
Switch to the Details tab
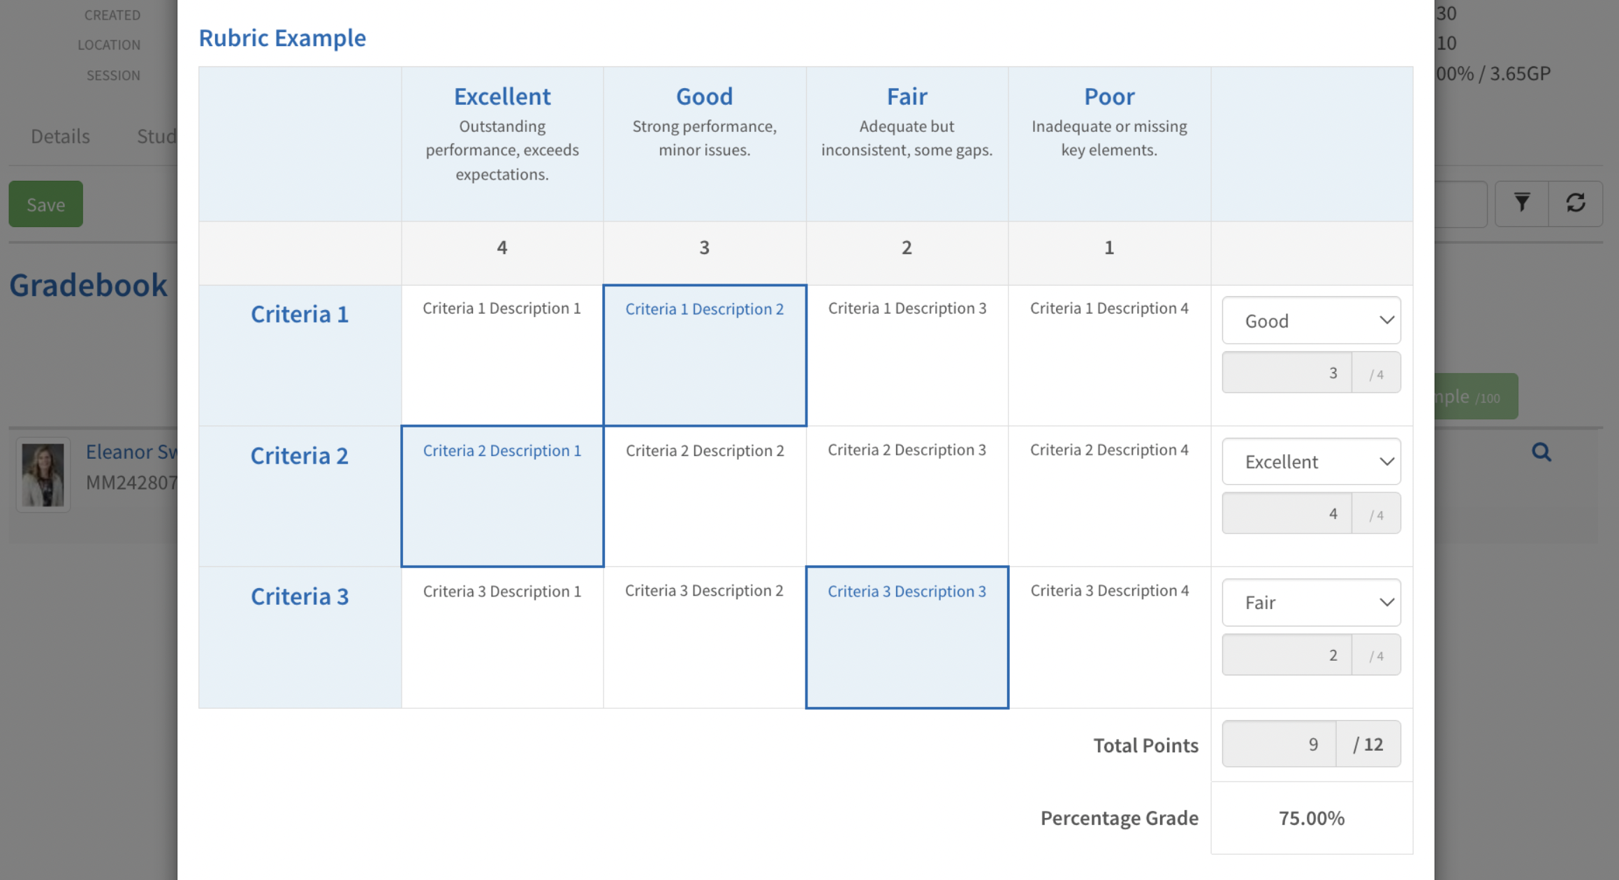click(60, 136)
